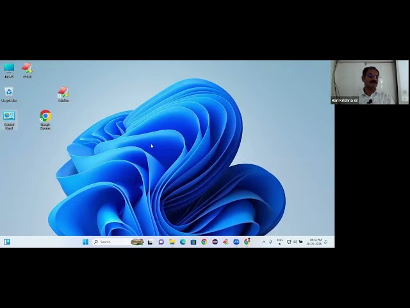Open the Control Panel desktop icon

tap(9, 120)
